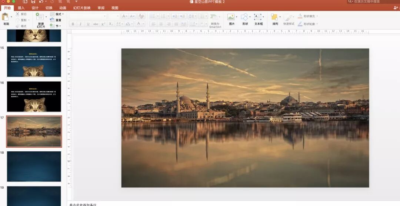Image resolution: width=400 pixels, height=206 pixels.
Task: Open the New Slide dropdown arrow
Action: [46, 17]
